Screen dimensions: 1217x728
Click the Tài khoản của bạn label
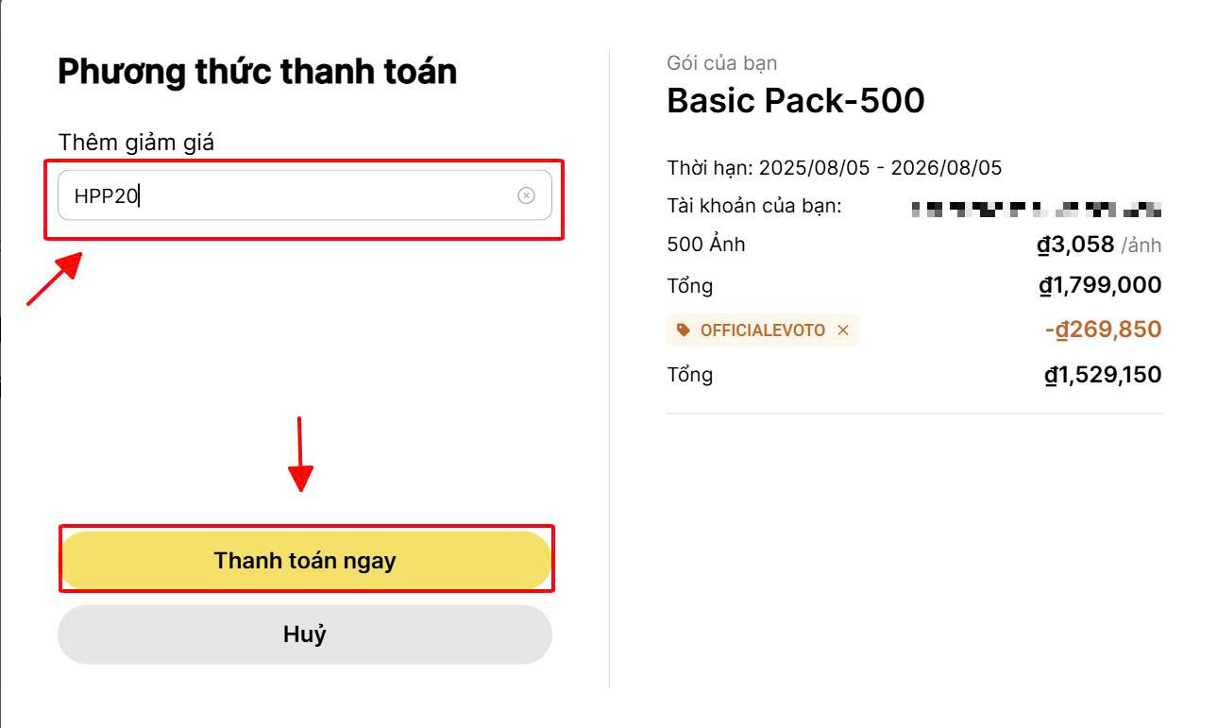click(753, 206)
